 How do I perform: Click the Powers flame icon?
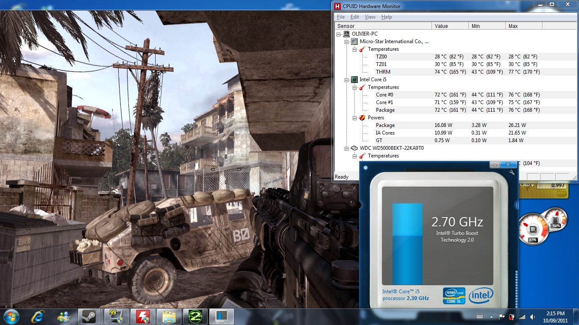coord(362,118)
